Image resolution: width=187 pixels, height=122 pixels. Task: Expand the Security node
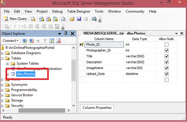pos(2,106)
